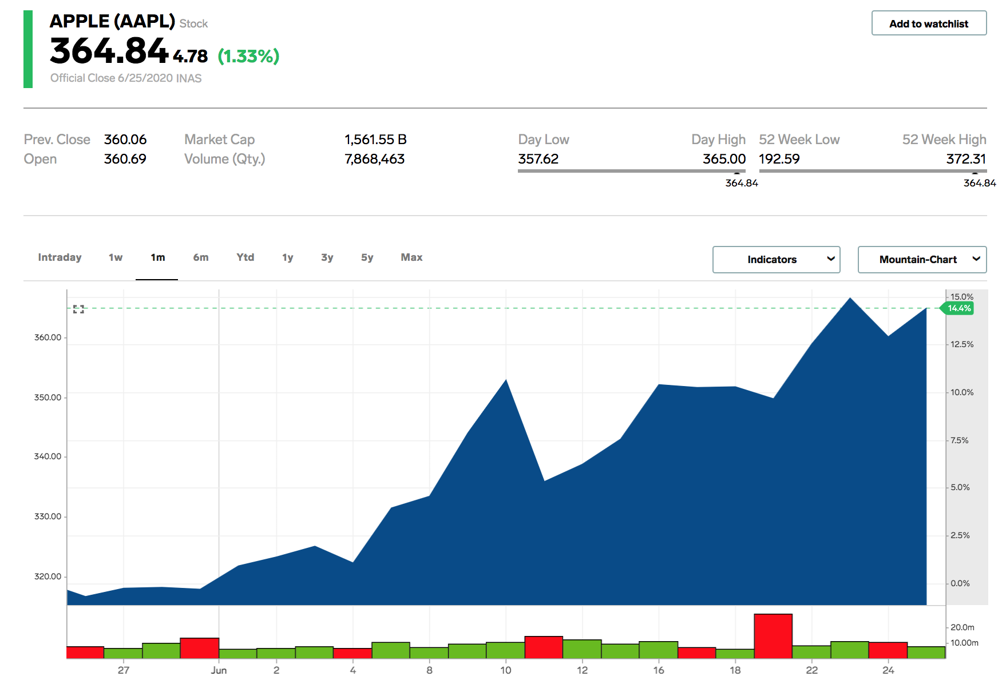
Task: Select the 3y time range
Action: [x=327, y=257]
